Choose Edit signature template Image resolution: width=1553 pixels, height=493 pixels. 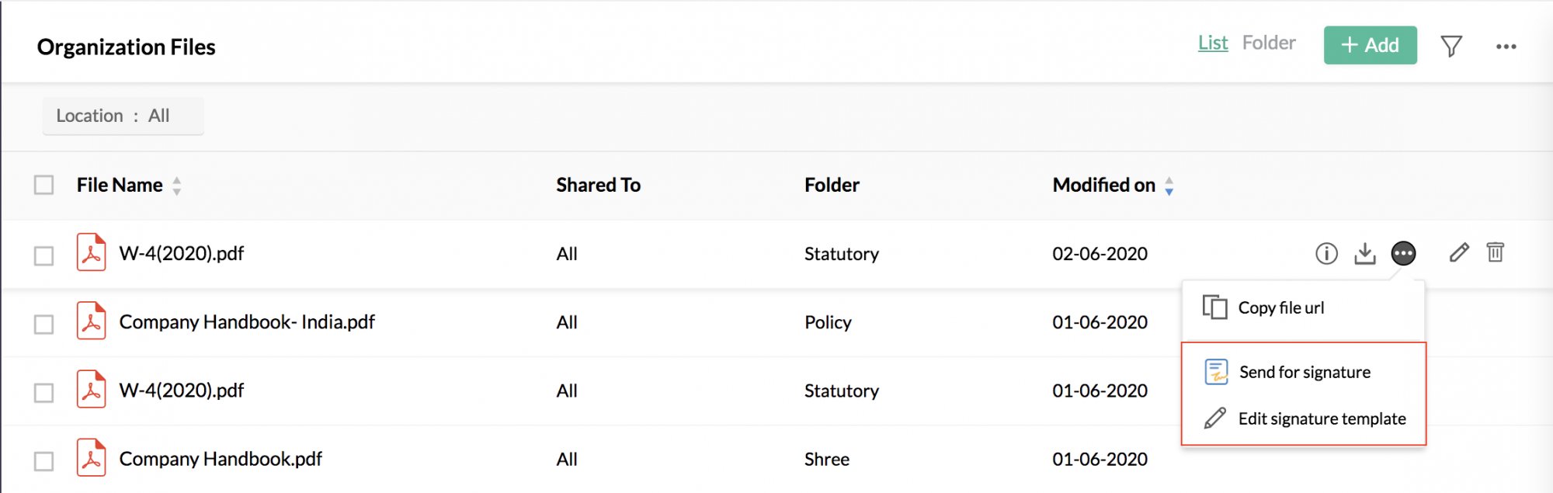pyautogui.click(x=1304, y=418)
